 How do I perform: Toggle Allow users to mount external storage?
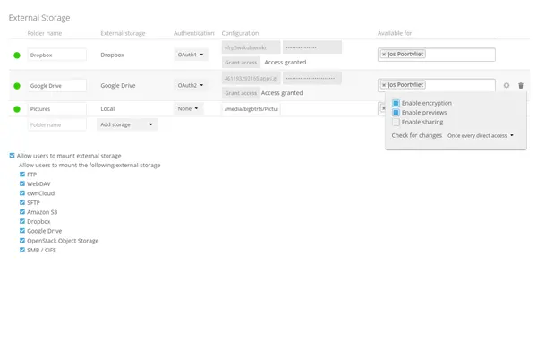(x=12, y=156)
